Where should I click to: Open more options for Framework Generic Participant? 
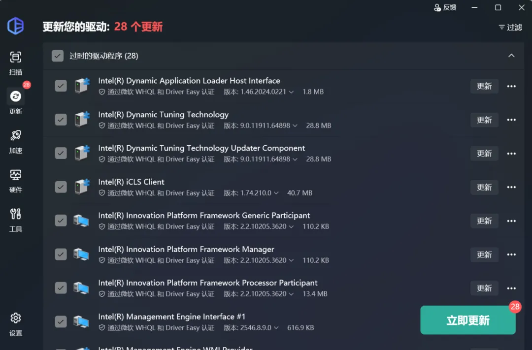tap(511, 221)
